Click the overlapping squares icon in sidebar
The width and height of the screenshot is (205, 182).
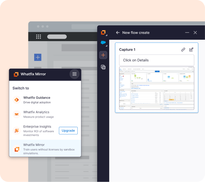pos(103,67)
